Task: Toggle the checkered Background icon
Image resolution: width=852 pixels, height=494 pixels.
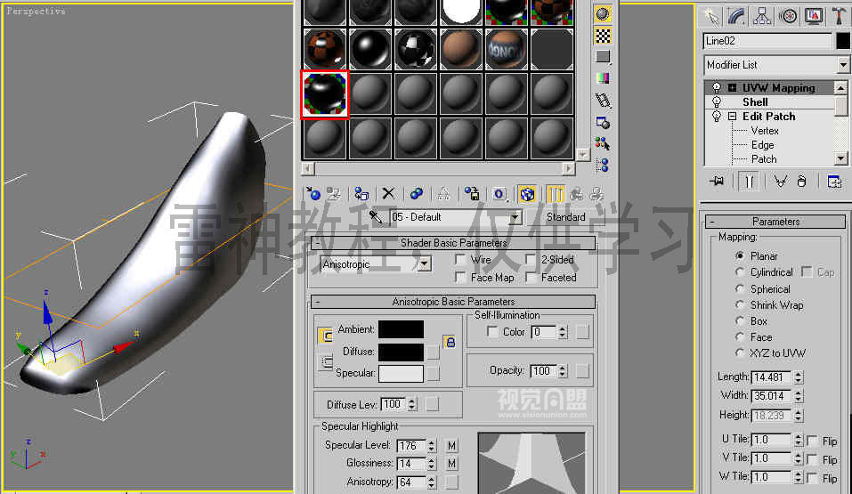Action: point(603,36)
